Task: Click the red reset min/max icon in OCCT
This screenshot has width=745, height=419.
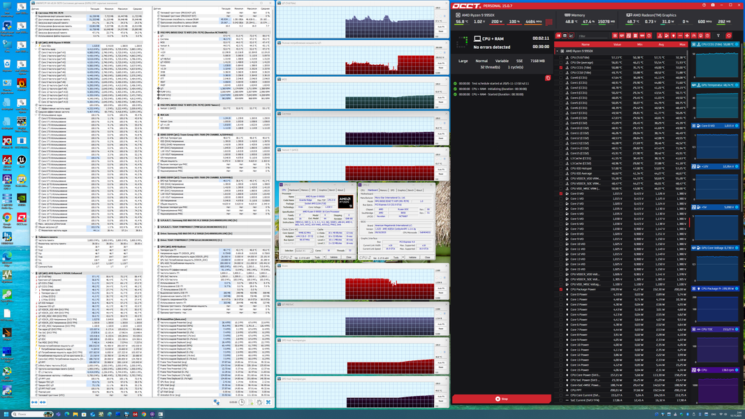Action: (x=729, y=36)
